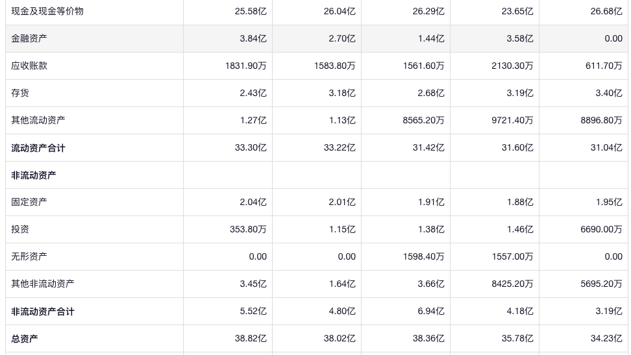Click the 投资 row label
Image resolution: width=631 pixels, height=355 pixels.
coord(20,229)
